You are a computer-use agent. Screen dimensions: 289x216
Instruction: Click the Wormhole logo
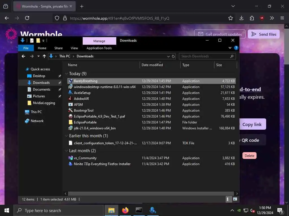(11, 34)
